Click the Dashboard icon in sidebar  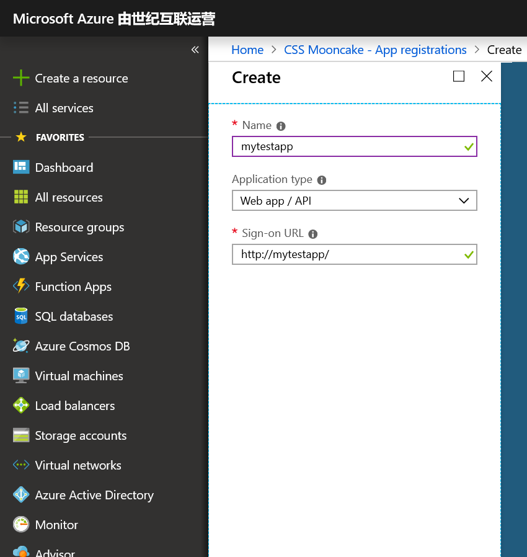click(21, 167)
